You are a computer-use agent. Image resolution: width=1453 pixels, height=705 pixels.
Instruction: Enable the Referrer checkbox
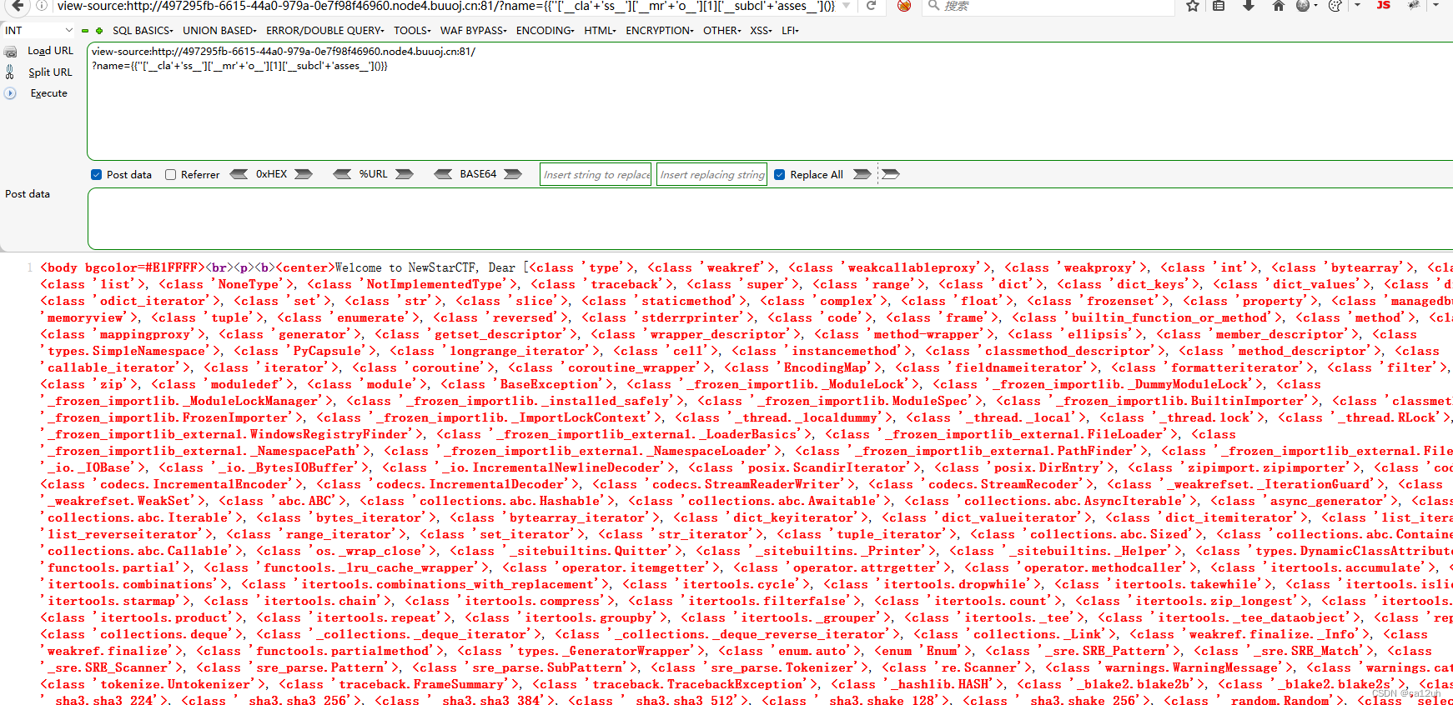click(170, 175)
